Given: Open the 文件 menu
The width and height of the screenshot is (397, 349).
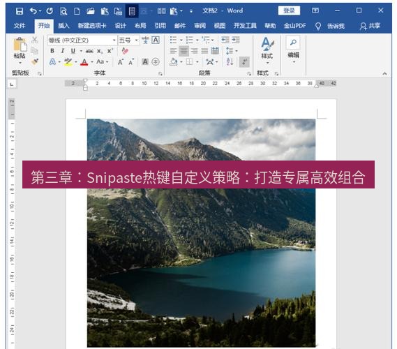Looking at the screenshot, I should tap(20, 26).
